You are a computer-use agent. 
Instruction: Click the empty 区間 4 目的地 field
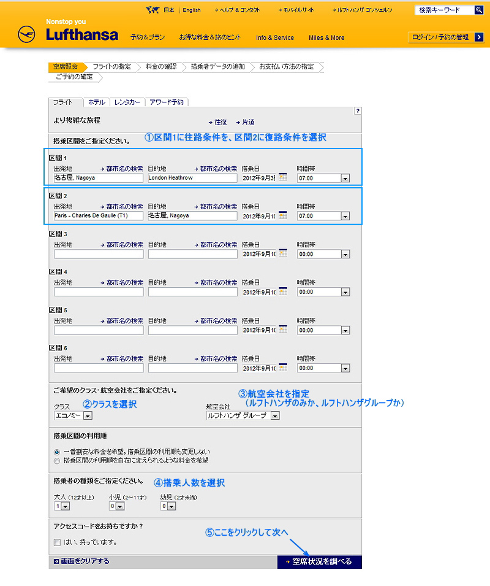[192, 292]
